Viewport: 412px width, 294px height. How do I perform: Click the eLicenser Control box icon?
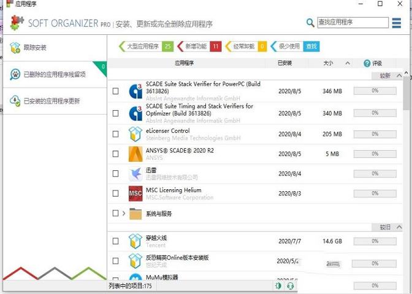135,134
